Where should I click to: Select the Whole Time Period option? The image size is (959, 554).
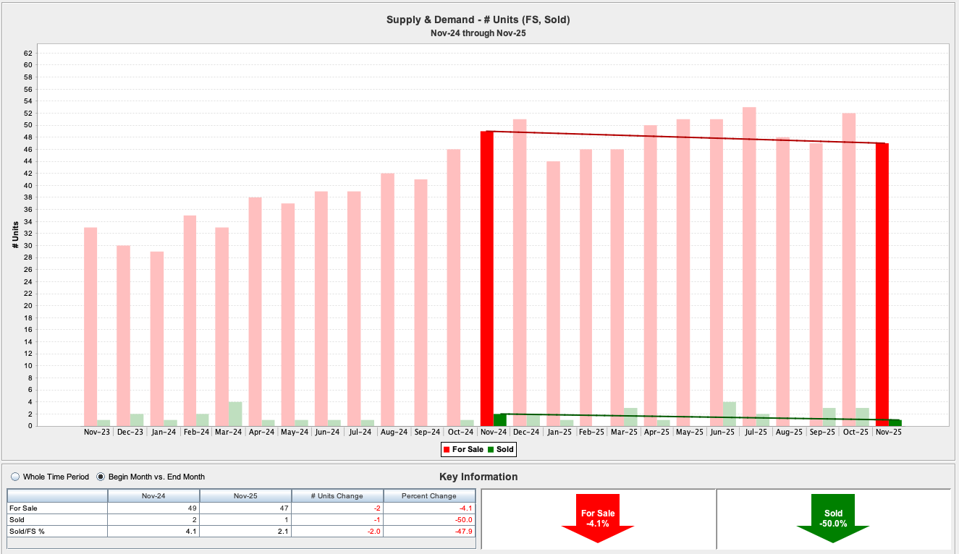click(x=15, y=477)
